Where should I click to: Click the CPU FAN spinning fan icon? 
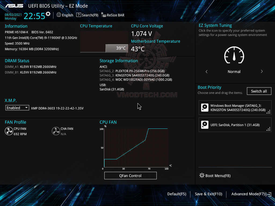click(x=9, y=131)
